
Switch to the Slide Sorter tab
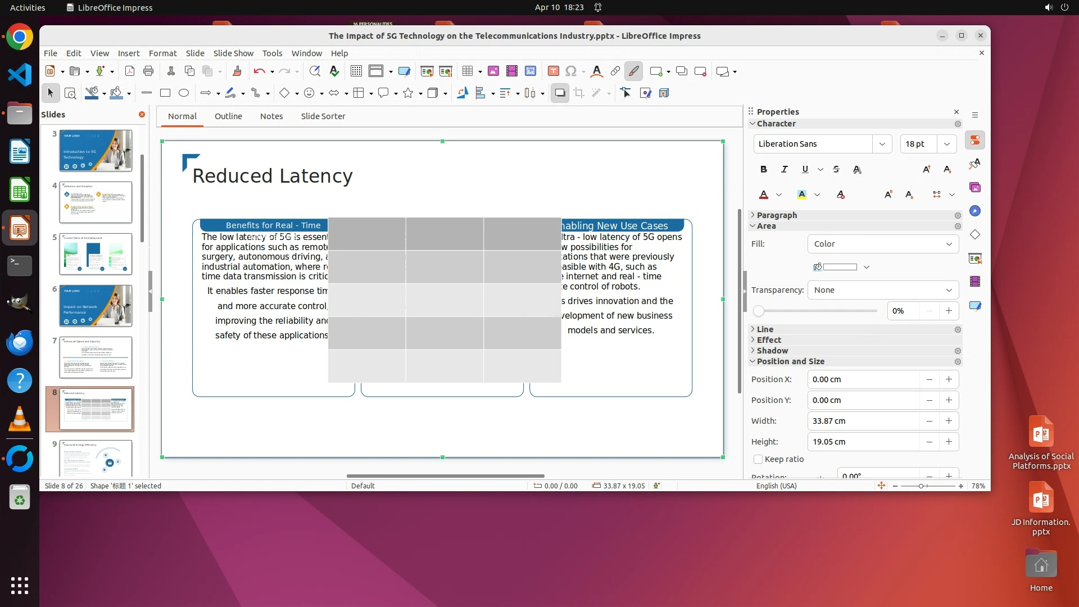point(323,116)
